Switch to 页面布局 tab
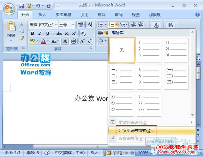 pos(63,15)
